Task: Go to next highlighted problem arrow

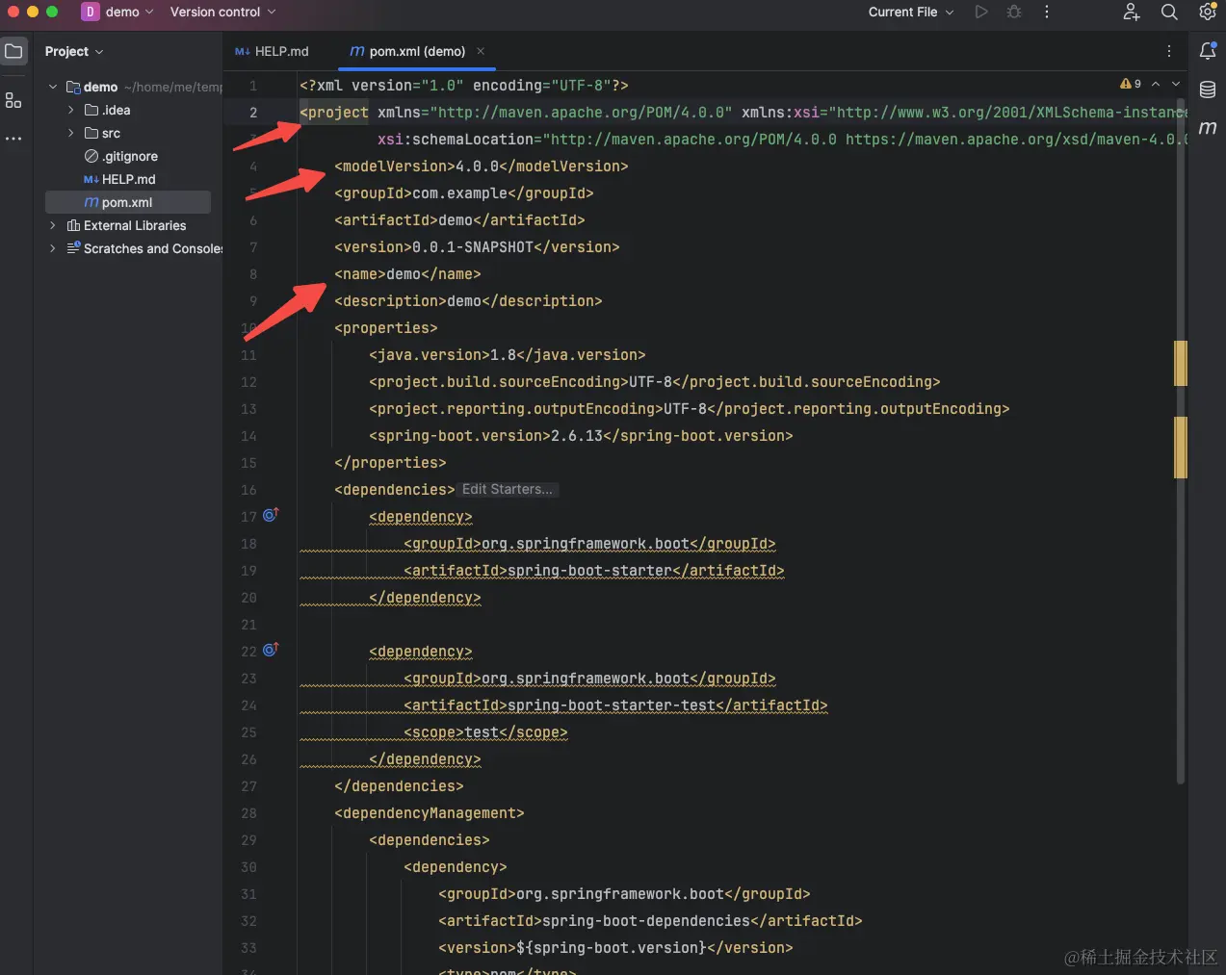Action: coord(1176,84)
